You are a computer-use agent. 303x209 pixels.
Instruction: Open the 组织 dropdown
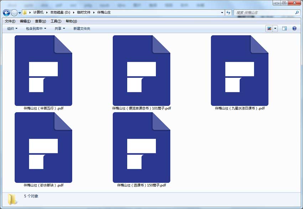(x=12, y=28)
